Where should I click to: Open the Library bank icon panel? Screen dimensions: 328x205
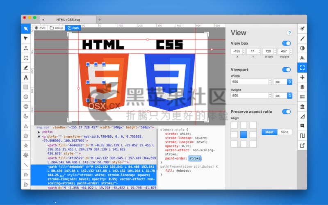[x=302, y=107]
